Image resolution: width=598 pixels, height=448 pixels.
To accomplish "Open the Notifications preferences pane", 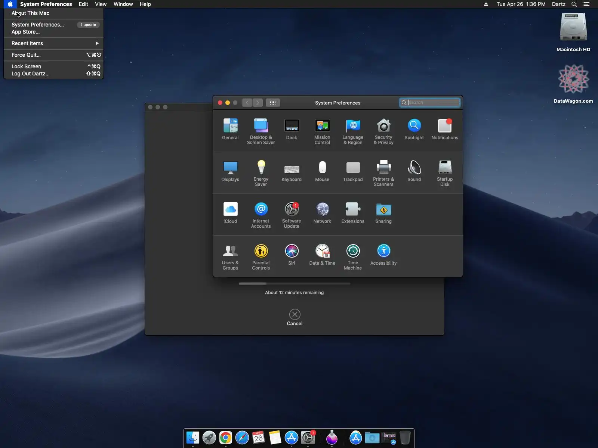I will 445,129.
